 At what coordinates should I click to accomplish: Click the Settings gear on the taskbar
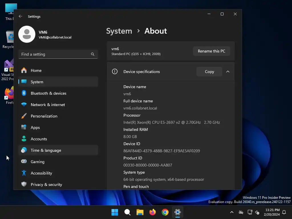coord(178,212)
